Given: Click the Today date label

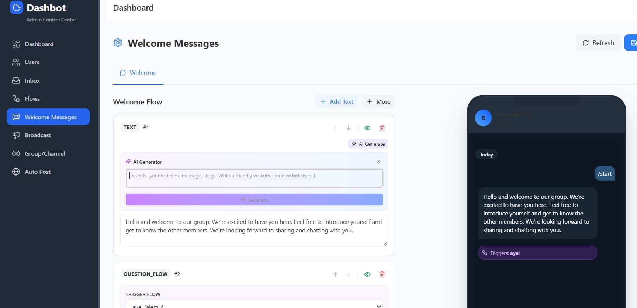Looking at the screenshot, I should tap(487, 155).
